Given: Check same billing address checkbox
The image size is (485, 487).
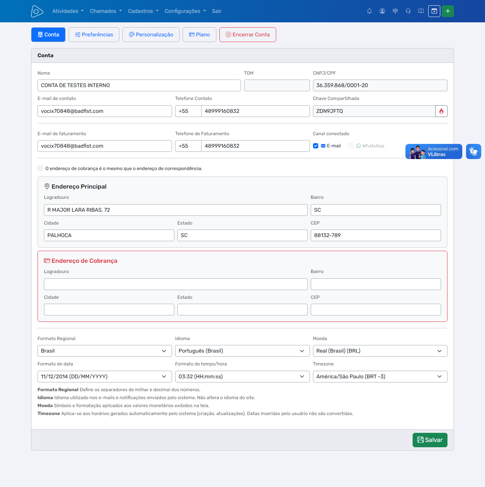Looking at the screenshot, I should [x=40, y=169].
